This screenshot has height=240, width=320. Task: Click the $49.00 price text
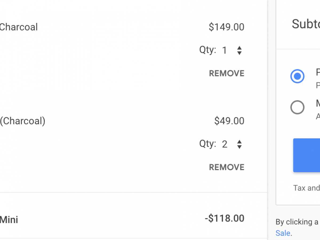[229, 121]
